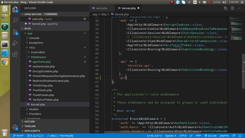Open EncryptCookies.php file
The height and width of the screenshot is (138, 245).
[55, 71]
